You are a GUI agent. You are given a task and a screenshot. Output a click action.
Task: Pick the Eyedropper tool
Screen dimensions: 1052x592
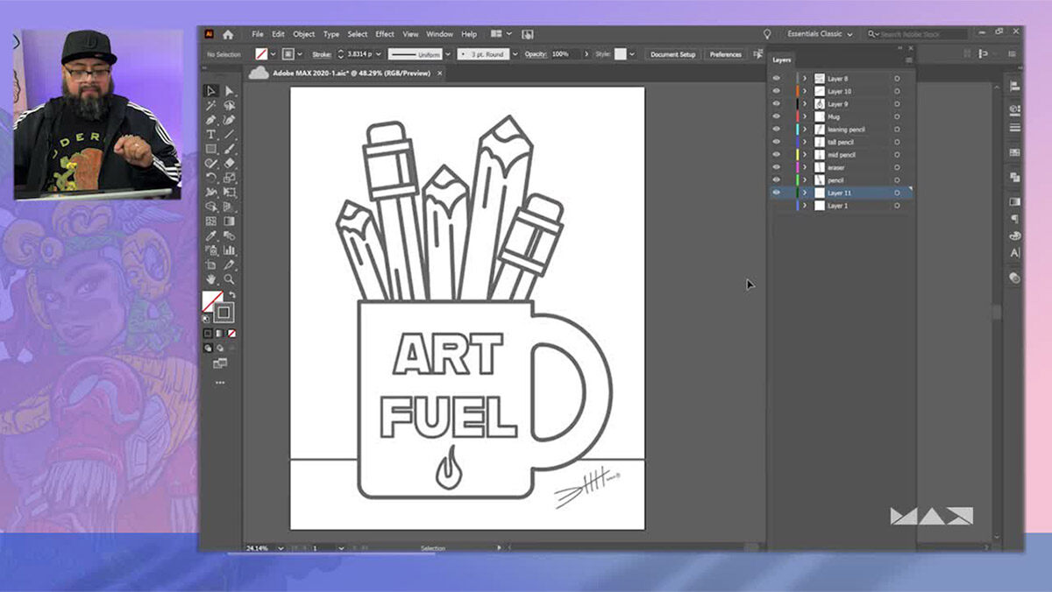point(211,236)
